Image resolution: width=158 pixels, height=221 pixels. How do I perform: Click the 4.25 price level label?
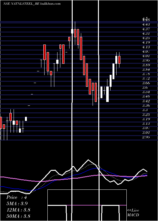pyautogui.click(x=146, y=38)
